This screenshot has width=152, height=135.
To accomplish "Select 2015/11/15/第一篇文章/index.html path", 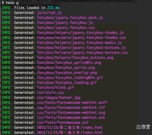I will (x=70, y=133).
